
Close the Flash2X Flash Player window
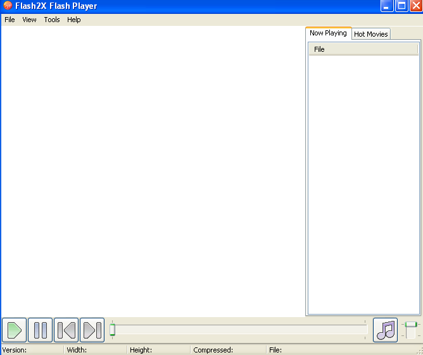tap(416, 6)
